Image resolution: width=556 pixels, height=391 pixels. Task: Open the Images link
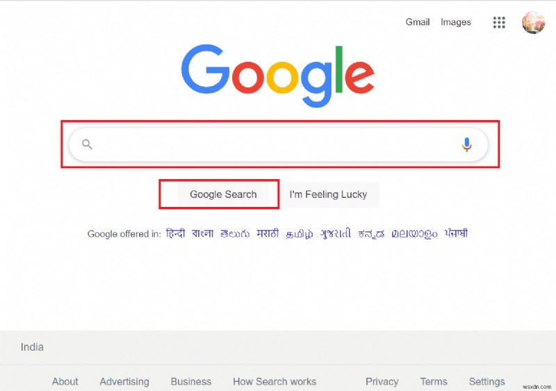pos(456,22)
